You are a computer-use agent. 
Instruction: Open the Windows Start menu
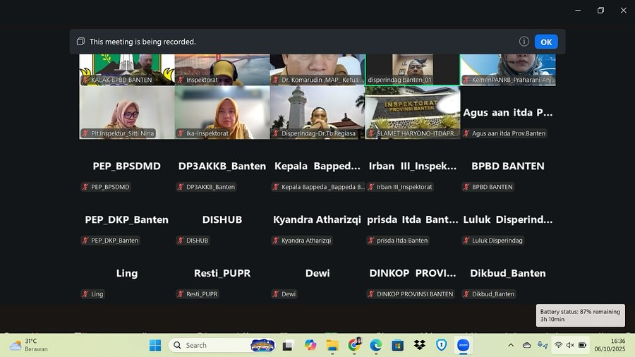pyautogui.click(x=155, y=345)
